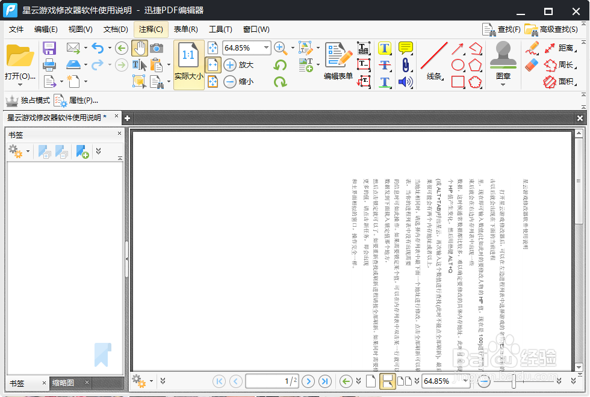Select the attach-file paperclip tool
Image resolution: width=590 pixels, height=397 pixels.
(x=405, y=65)
